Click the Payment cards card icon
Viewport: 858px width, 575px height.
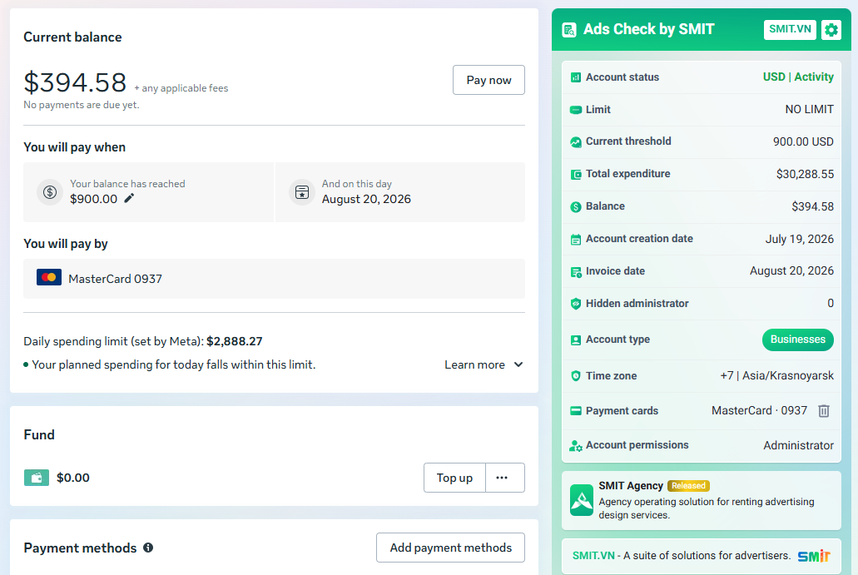point(576,411)
